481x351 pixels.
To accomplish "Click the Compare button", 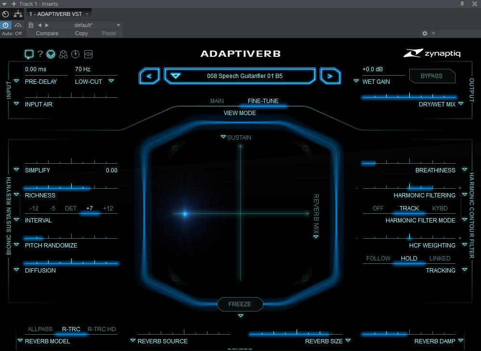I will coord(47,33).
